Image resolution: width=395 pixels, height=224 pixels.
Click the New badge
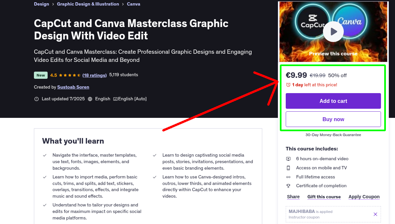[x=41, y=75]
